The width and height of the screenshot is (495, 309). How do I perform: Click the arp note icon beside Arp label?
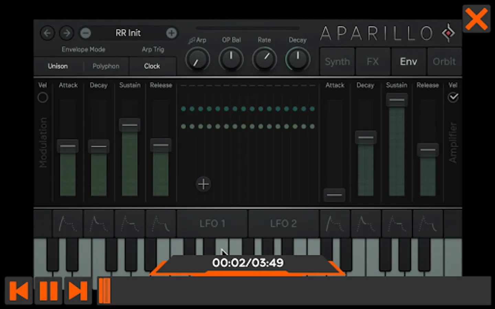click(191, 41)
